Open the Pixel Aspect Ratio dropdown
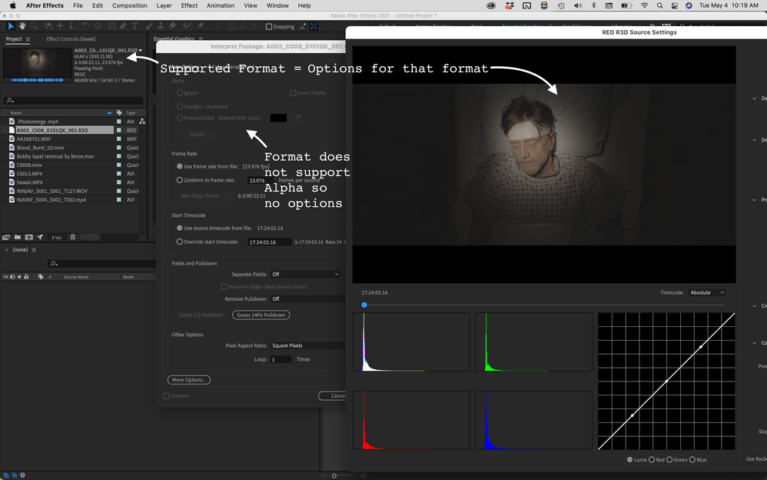This screenshot has height=480, width=767. click(307, 346)
